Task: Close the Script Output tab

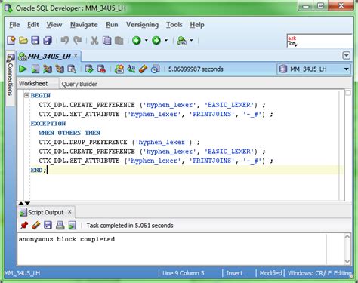Action: (x=69, y=212)
